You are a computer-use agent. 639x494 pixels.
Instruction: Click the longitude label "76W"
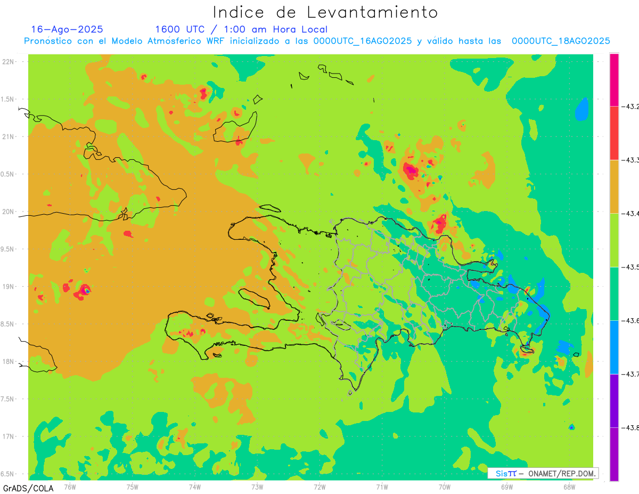click(70, 487)
